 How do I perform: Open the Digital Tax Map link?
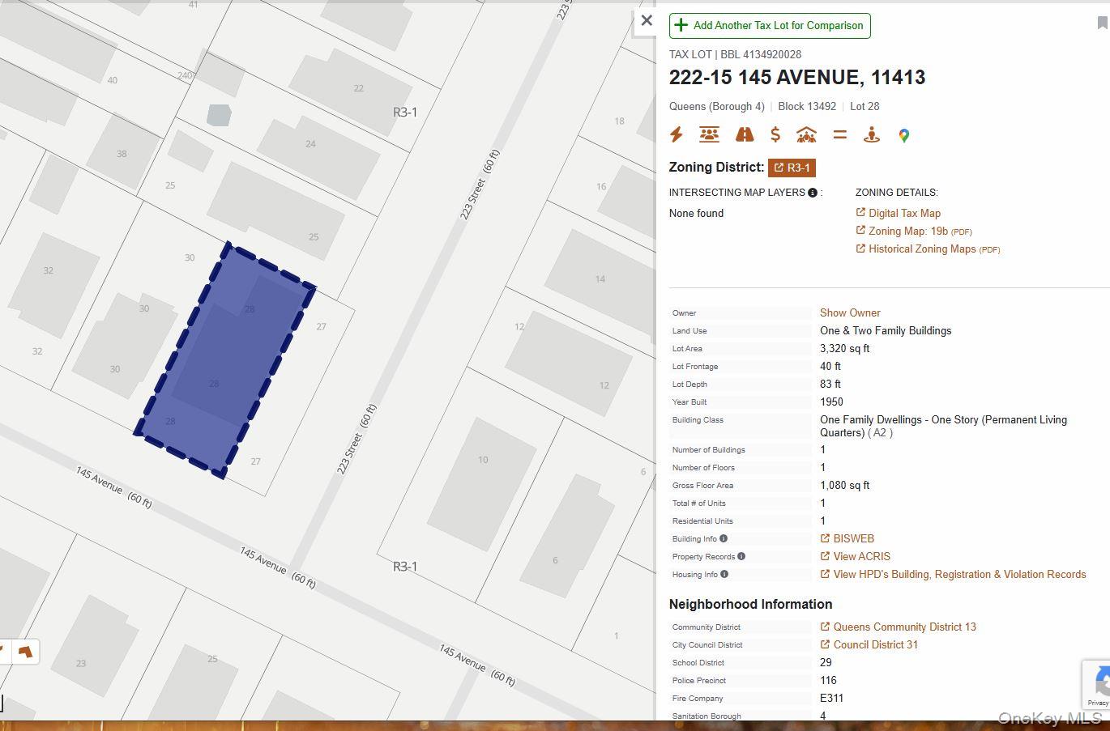(903, 213)
